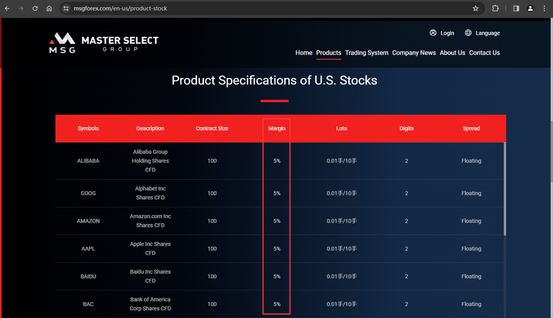This screenshot has width=553, height=318.
Task: Open the Products menu
Action: (328, 53)
